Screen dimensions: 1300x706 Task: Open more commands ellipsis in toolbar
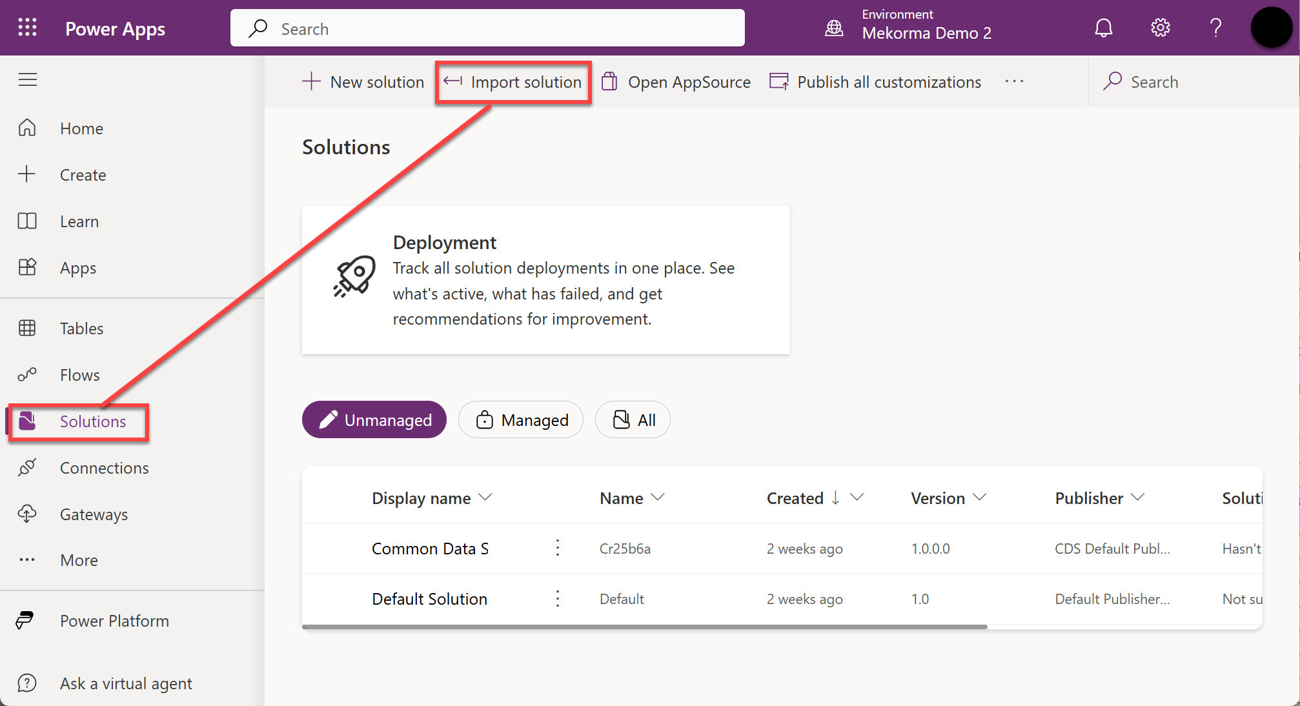[1014, 82]
